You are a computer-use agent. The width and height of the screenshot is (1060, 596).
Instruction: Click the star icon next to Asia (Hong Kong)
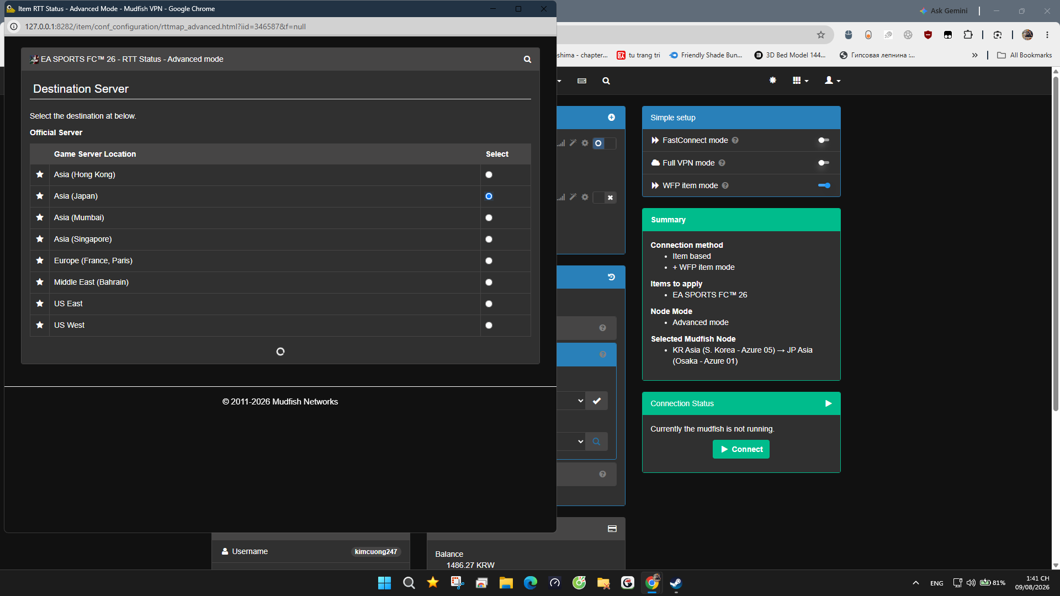pyautogui.click(x=40, y=174)
